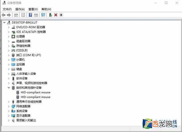Image resolution: width=182 pixels, height=132 pixels.
Task: Select the 人体学输入设备 label
Action: coord(26,74)
